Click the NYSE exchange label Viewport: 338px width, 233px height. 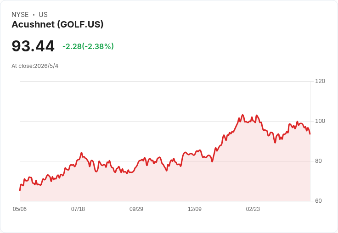20,15
